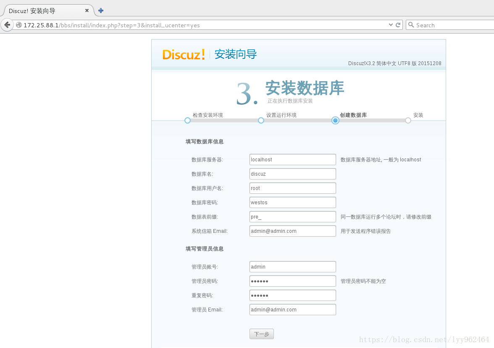The image size is (494, 348).
Task: Edit the 数据库密码 westos field
Action: click(x=293, y=203)
